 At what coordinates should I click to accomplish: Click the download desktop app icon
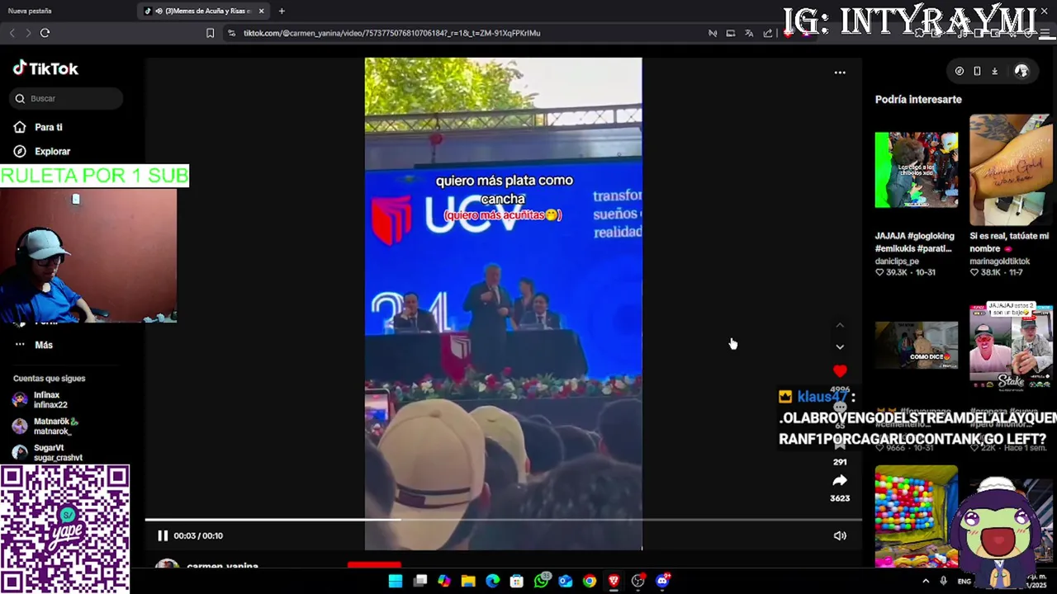point(994,71)
